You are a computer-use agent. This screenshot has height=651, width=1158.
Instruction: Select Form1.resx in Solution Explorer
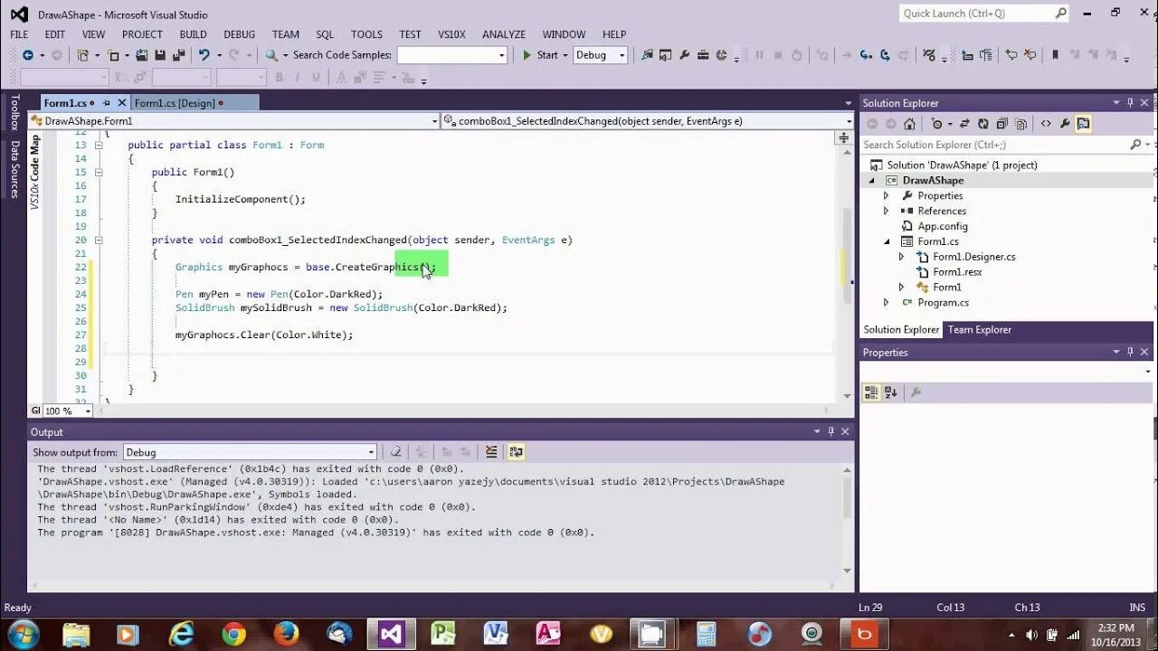(957, 272)
